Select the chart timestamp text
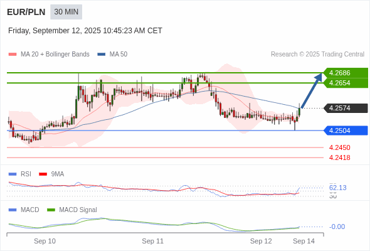This screenshot has height=251, width=370. click(85, 31)
